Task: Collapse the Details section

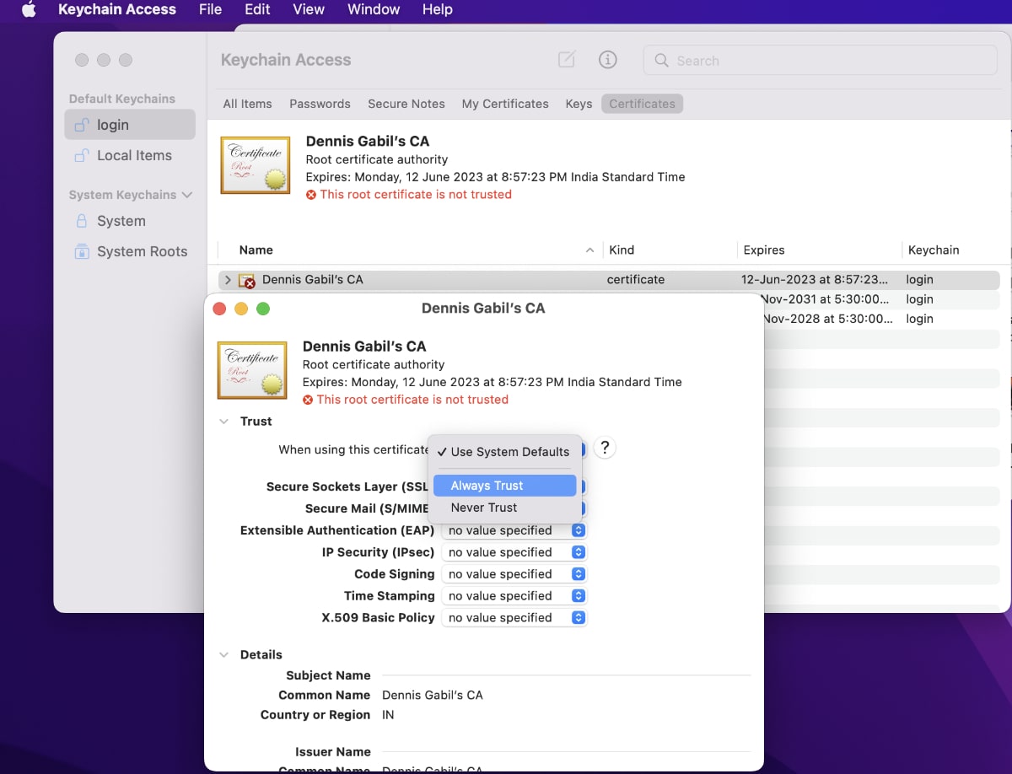Action: pos(223,655)
